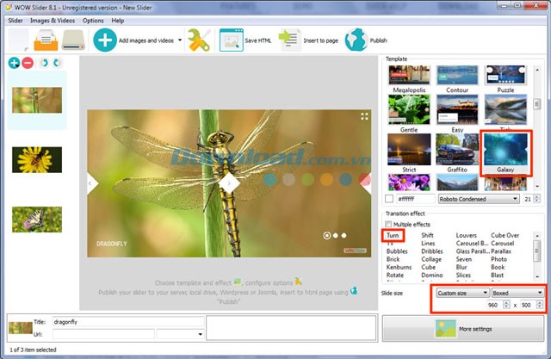Open slider properties with the wrench icon
This screenshot has height=359, width=551.
(199, 40)
